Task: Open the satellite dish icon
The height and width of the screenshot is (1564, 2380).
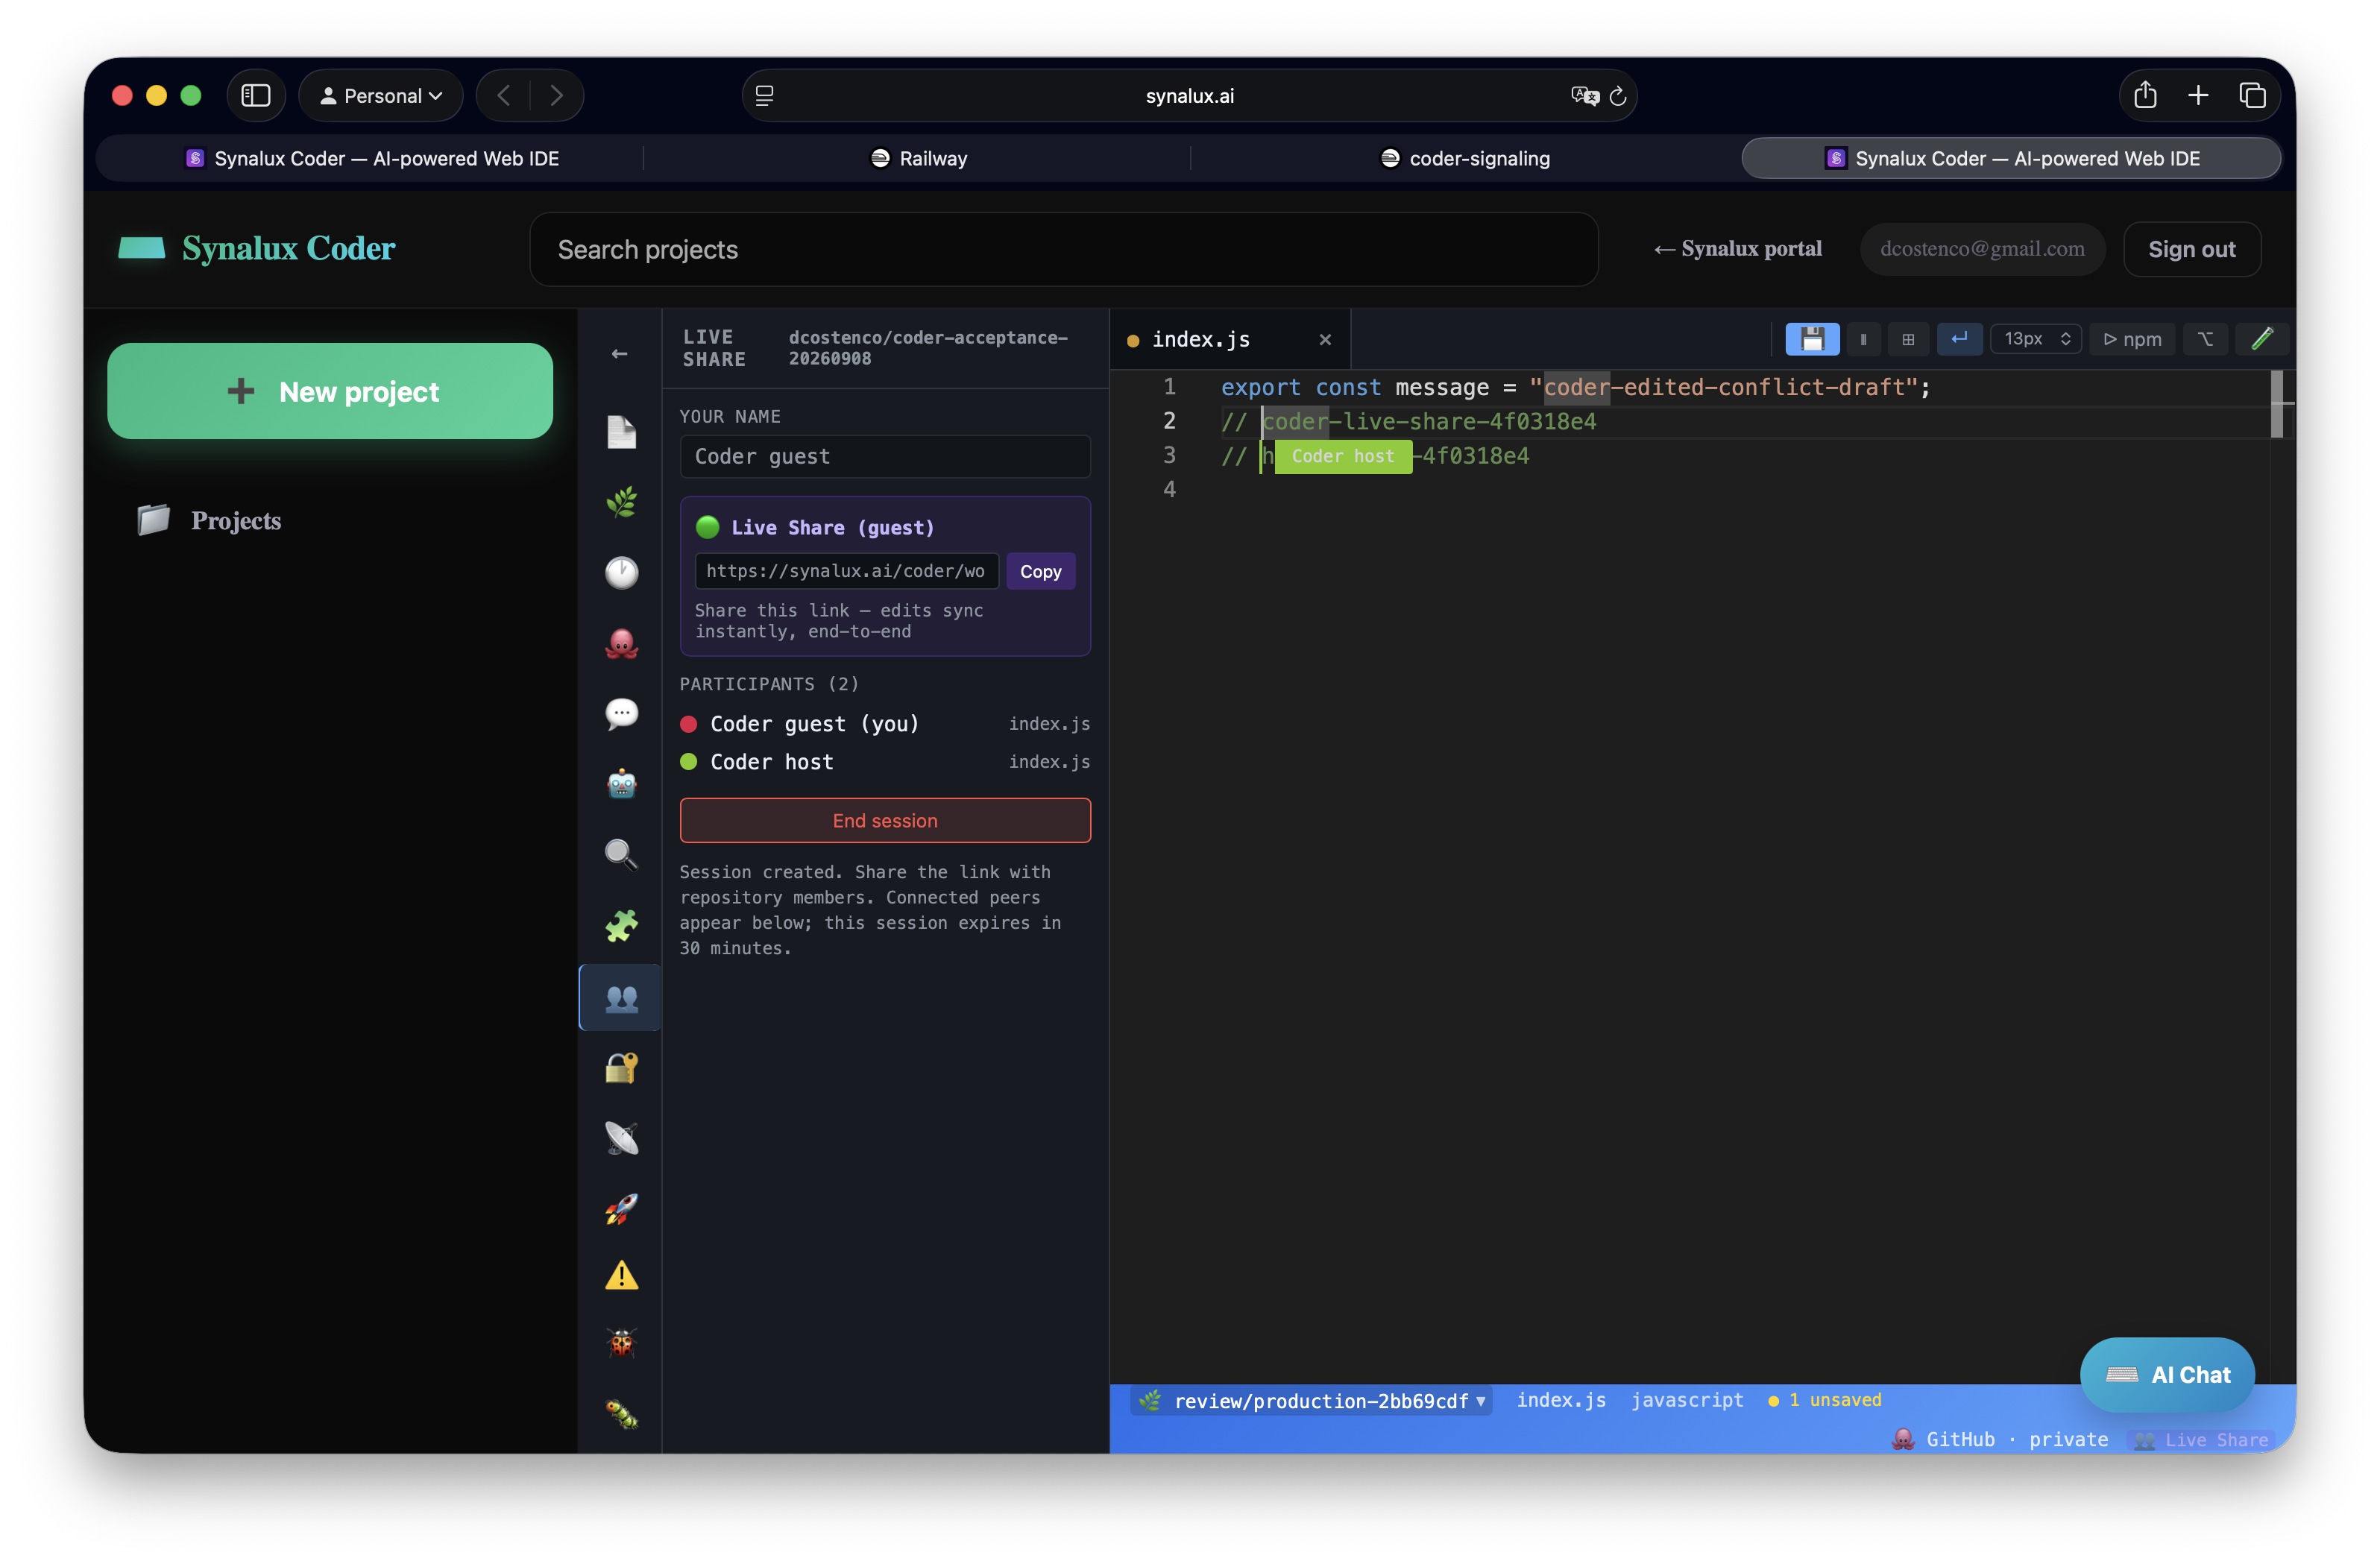Action: pyautogui.click(x=621, y=1138)
